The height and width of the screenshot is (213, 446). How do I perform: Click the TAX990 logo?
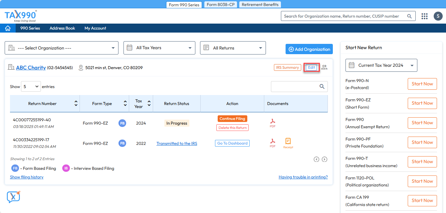(21, 16)
